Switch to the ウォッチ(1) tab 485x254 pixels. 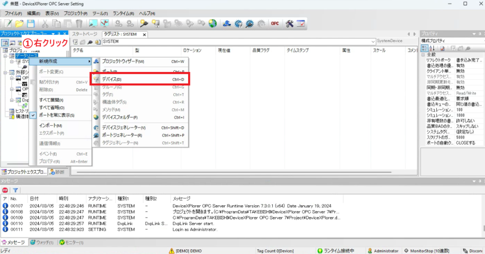[42, 243]
